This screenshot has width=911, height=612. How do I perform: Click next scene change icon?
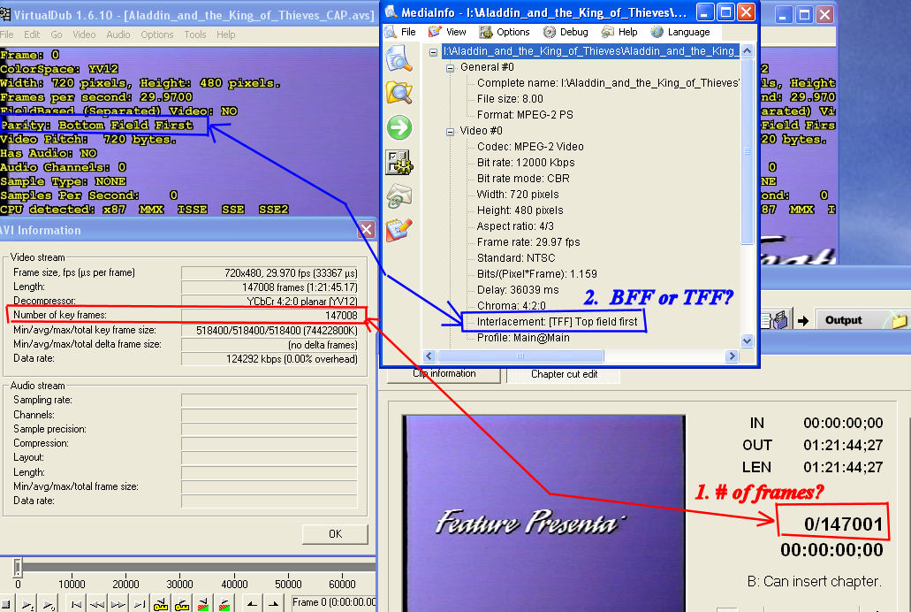point(224,605)
